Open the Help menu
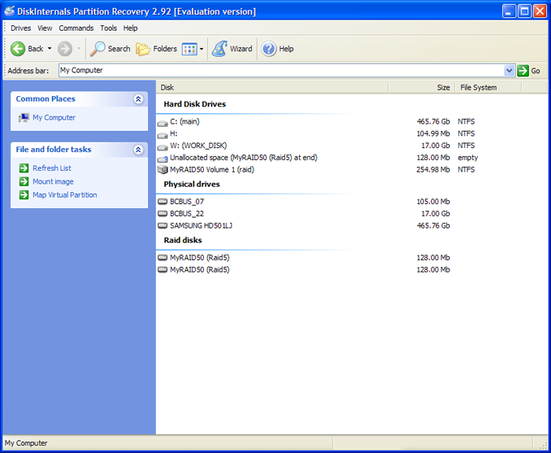The height and width of the screenshot is (453, 551). 131,28
